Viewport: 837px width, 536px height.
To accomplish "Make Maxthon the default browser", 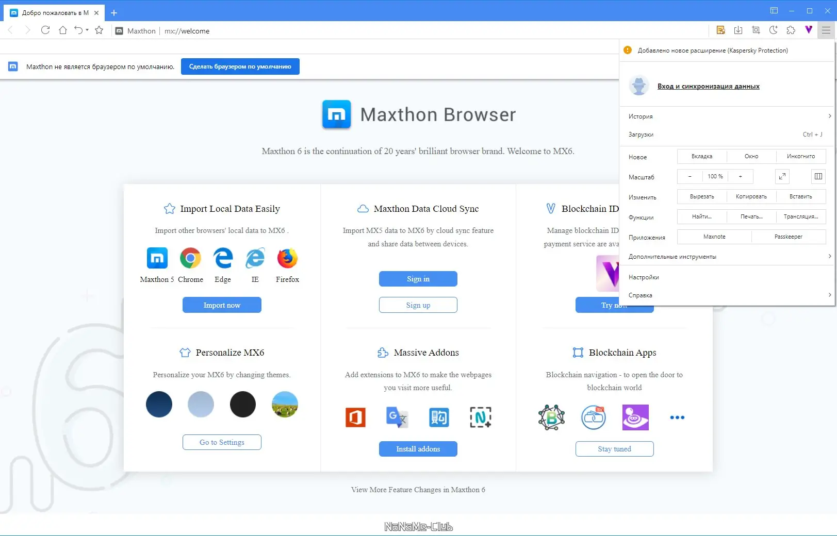I will [240, 66].
